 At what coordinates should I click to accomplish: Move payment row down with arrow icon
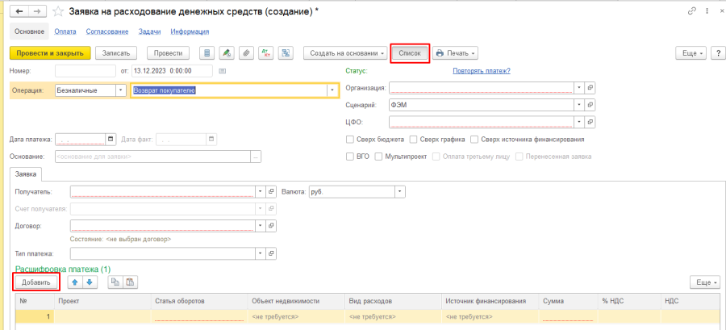[x=90, y=282]
